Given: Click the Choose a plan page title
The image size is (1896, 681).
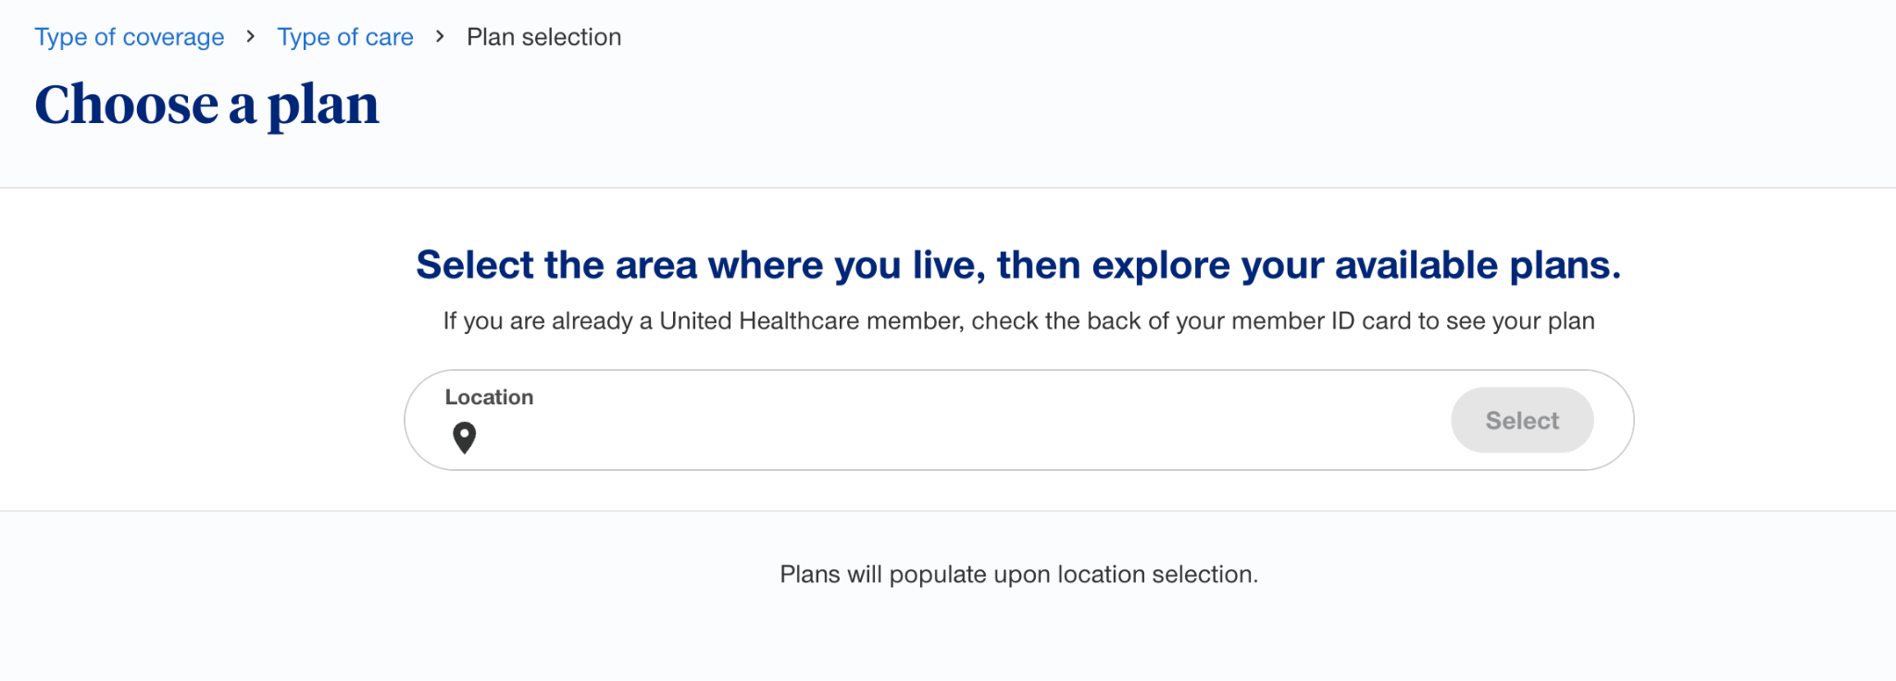Looking at the screenshot, I should point(206,105).
